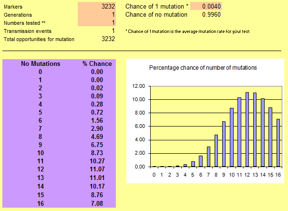Screen dimensions: 288x211
Task: Click the chart bar for 16 mutations
Action: 278,143
